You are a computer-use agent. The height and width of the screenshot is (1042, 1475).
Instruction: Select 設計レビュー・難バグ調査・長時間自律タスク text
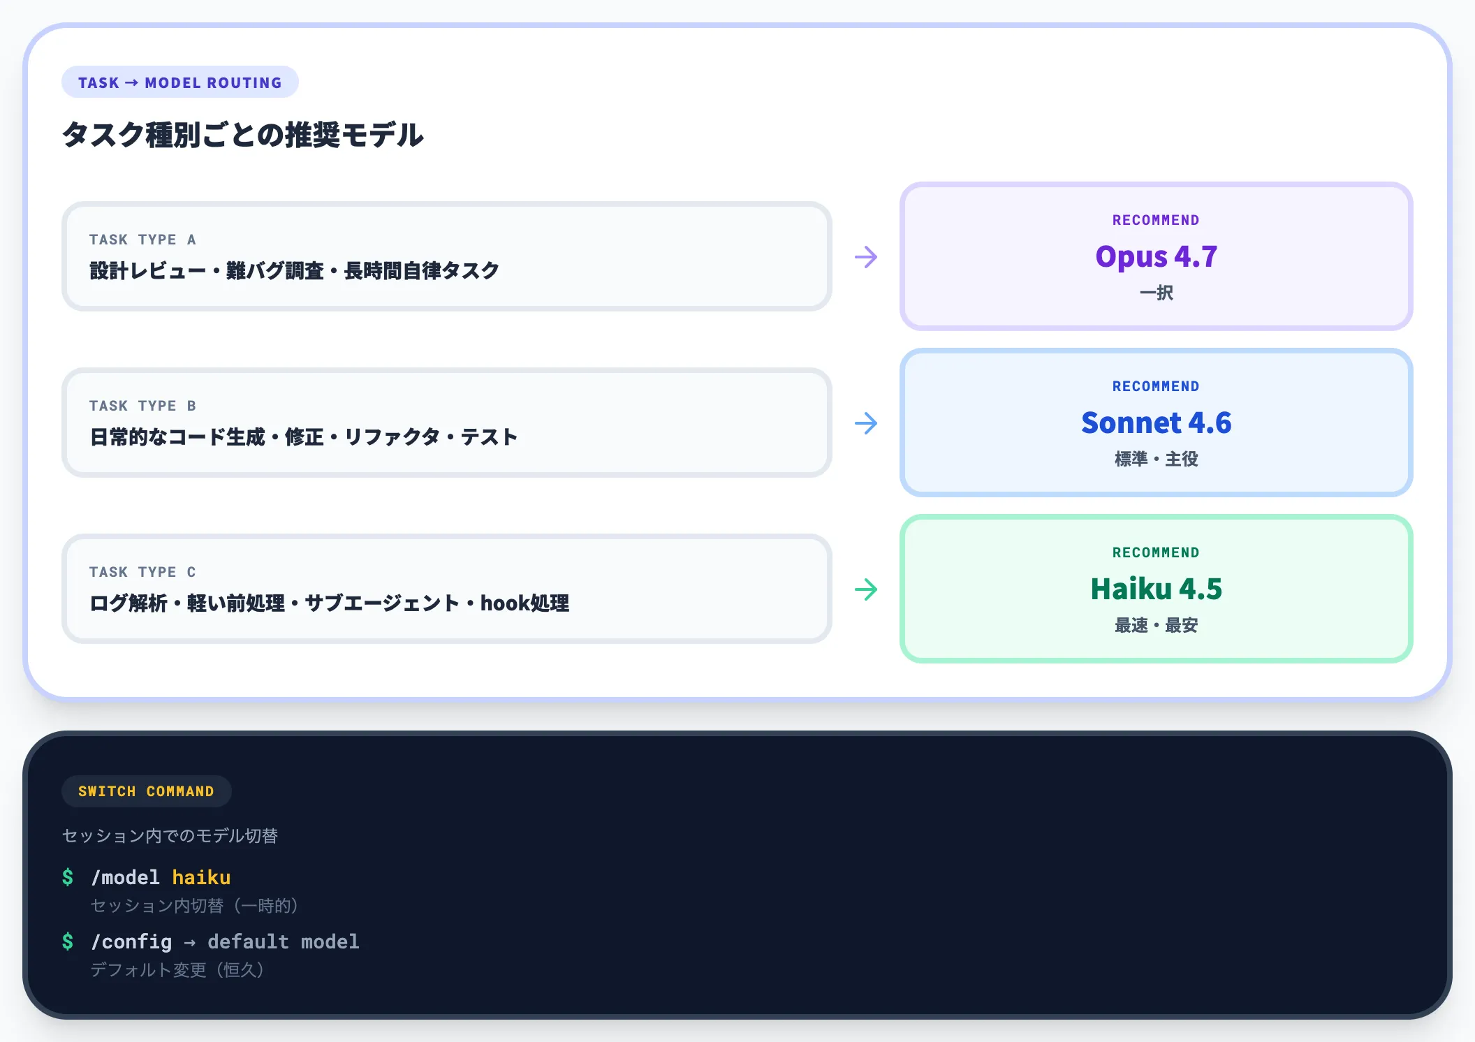pyautogui.click(x=294, y=271)
